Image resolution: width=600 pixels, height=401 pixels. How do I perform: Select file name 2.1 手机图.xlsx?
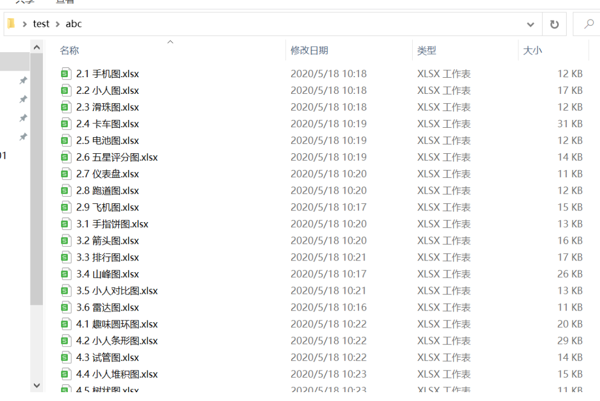[108, 74]
